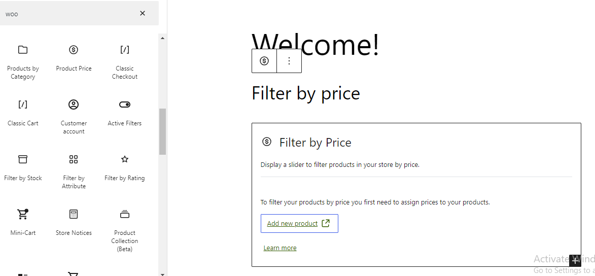Click the block inserter scrollbar thumb

[162, 131]
